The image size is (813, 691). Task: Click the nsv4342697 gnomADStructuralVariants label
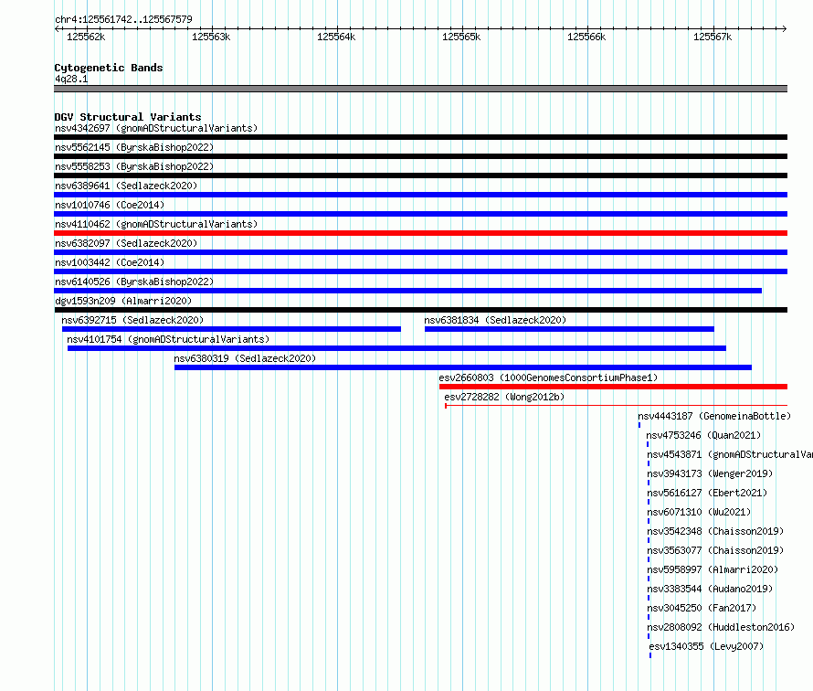click(x=156, y=128)
